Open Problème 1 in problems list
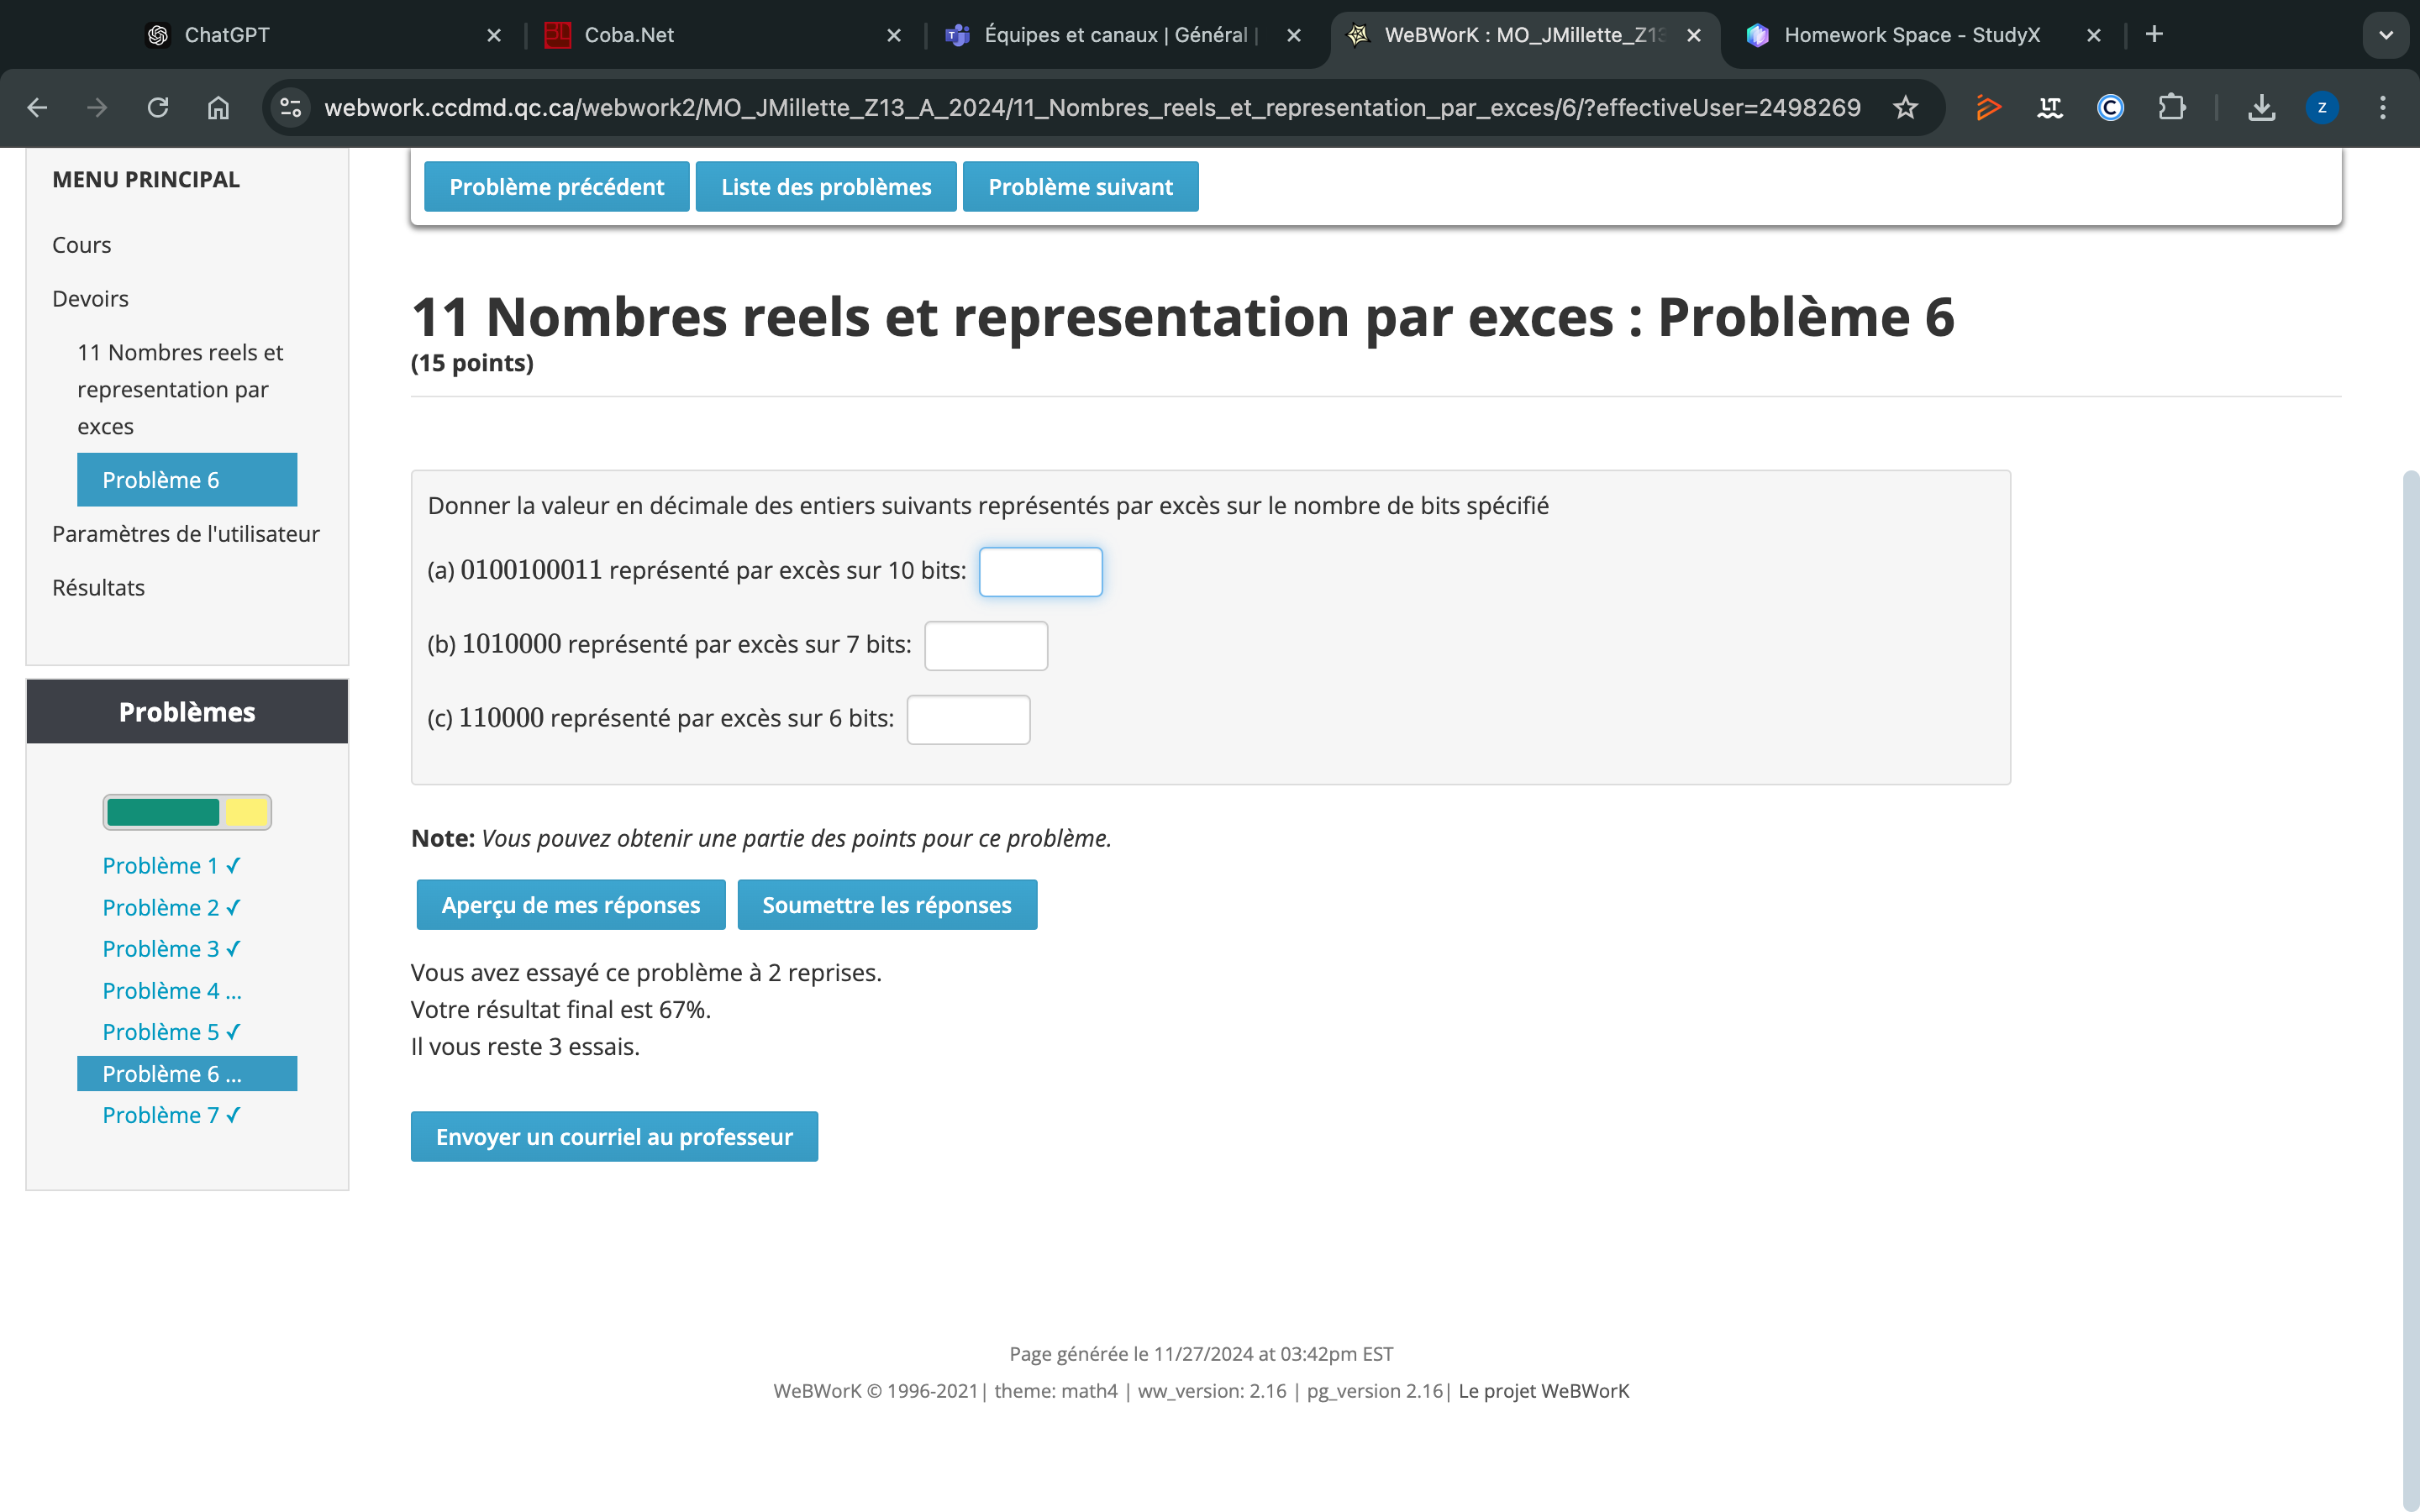The width and height of the screenshot is (2420, 1512). click(x=171, y=866)
